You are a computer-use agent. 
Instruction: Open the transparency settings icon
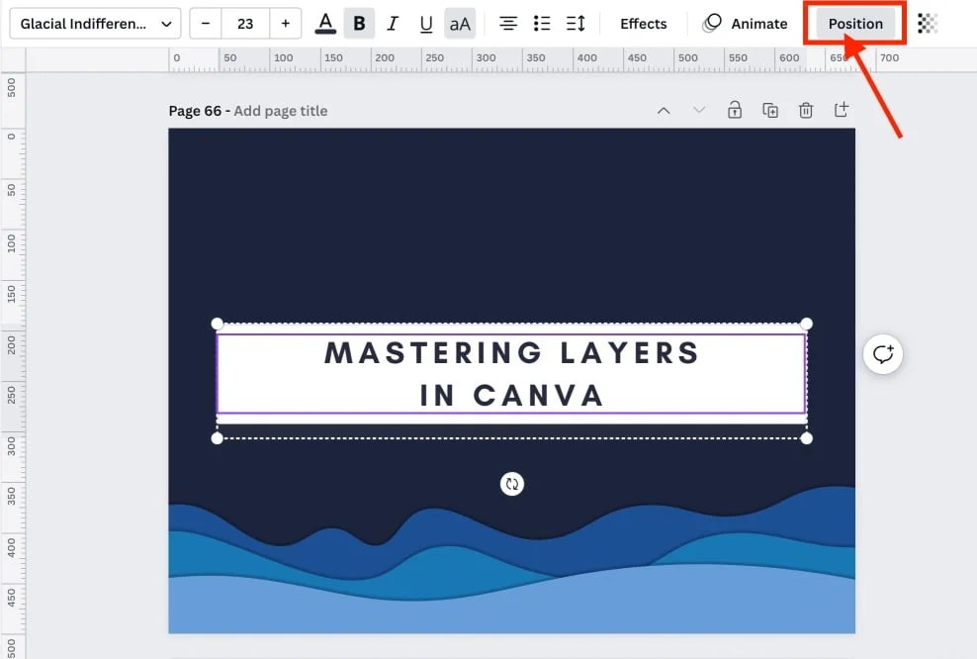point(927,23)
